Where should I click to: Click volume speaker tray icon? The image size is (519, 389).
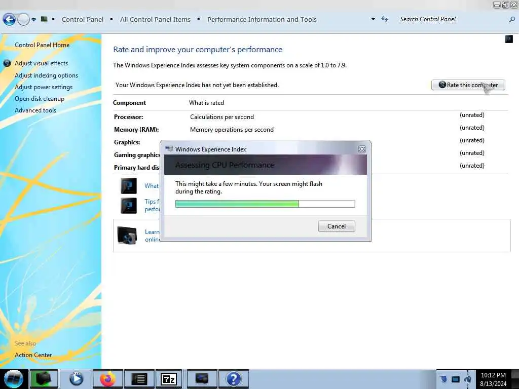pyautogui.click(x=468, y=379)
